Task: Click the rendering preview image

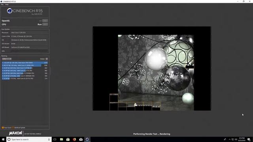Action: click(x=152, y=68)
